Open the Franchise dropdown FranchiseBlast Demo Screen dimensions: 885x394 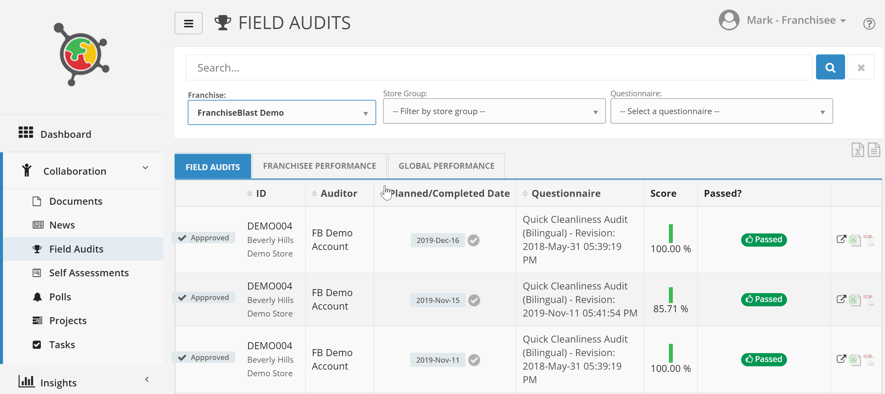[281, 112]
